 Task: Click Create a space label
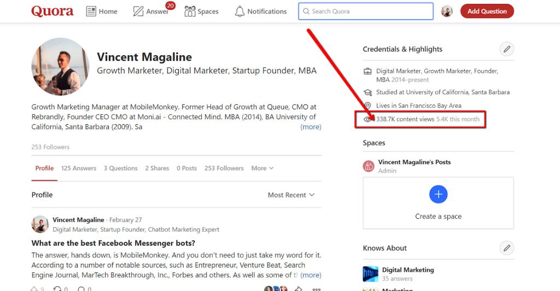pyautogui.click(x=438, y=217)
